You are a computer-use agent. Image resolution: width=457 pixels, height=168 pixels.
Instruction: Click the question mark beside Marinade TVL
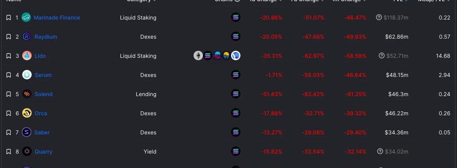click(379, 18)
